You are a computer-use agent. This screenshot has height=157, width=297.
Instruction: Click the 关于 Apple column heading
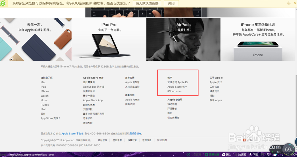tap(216, 78)
